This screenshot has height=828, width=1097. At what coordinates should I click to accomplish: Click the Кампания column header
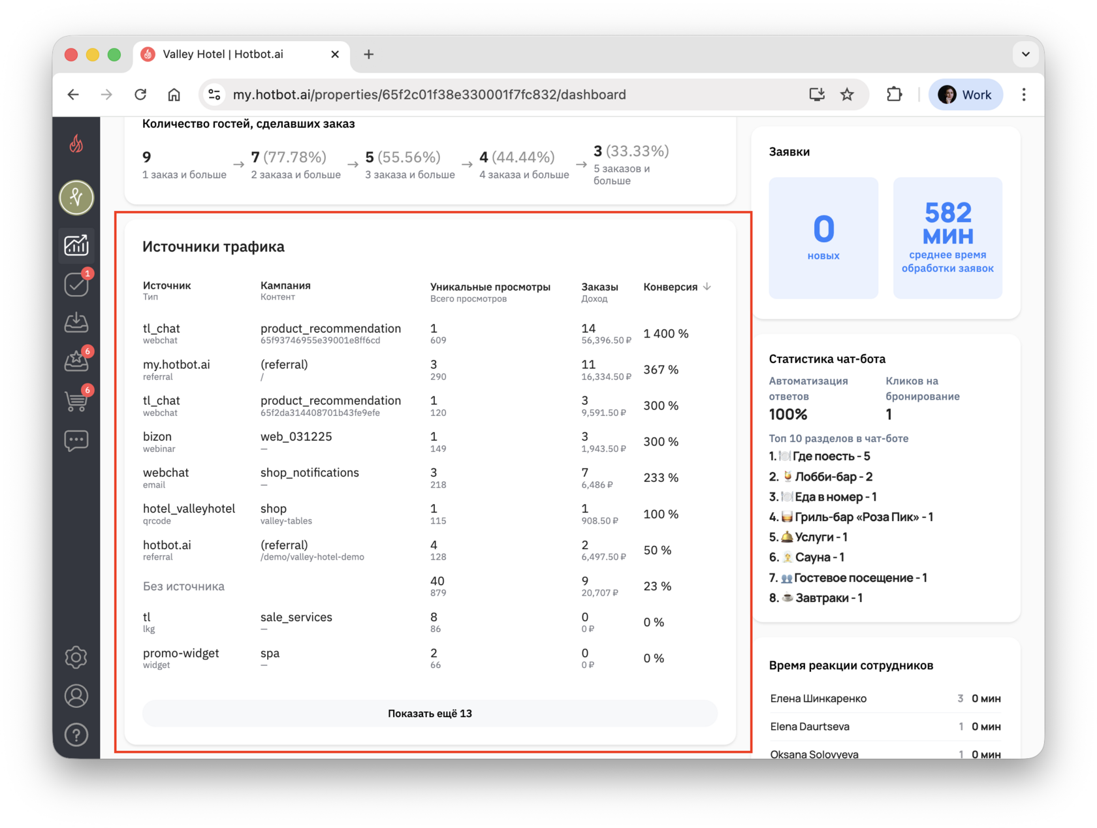pos(285,285)
